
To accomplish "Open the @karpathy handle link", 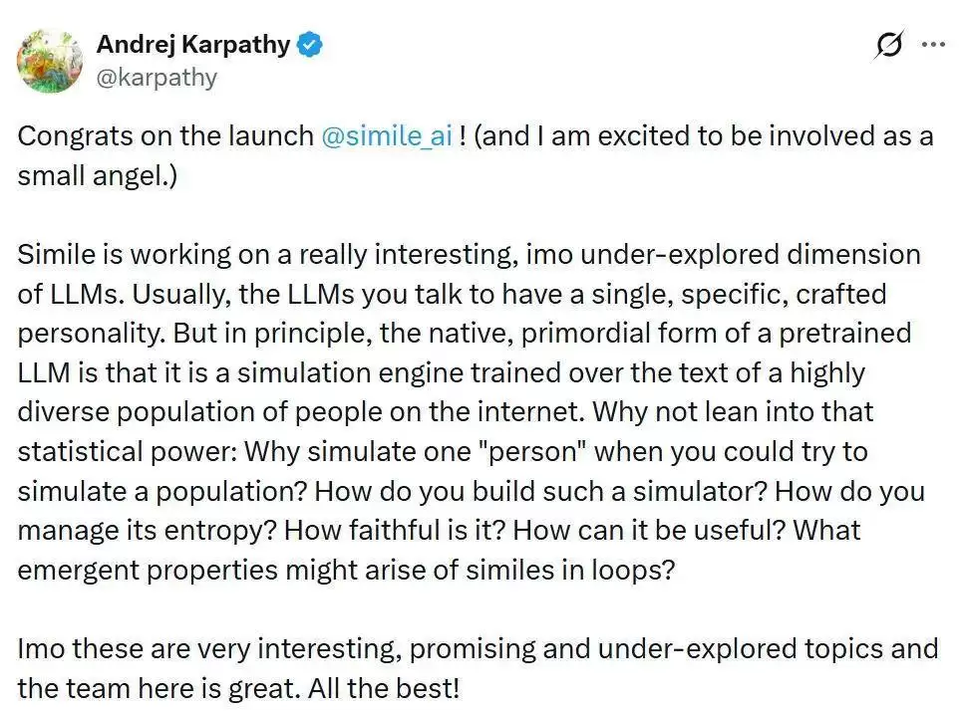I will pyautogui.click(x=157, y=78).
